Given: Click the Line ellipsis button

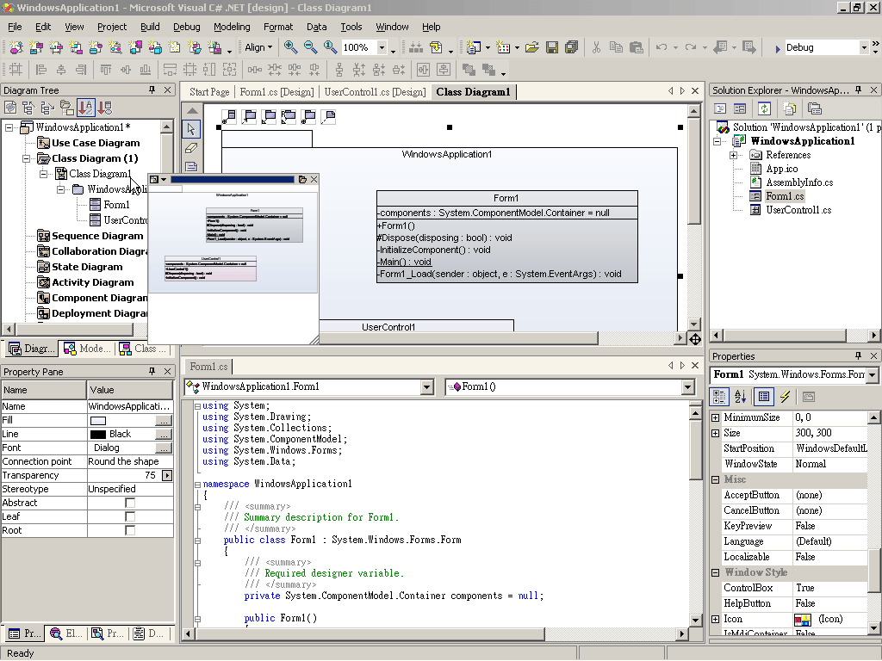Looking at the screenshot, I should click(164, 434).
